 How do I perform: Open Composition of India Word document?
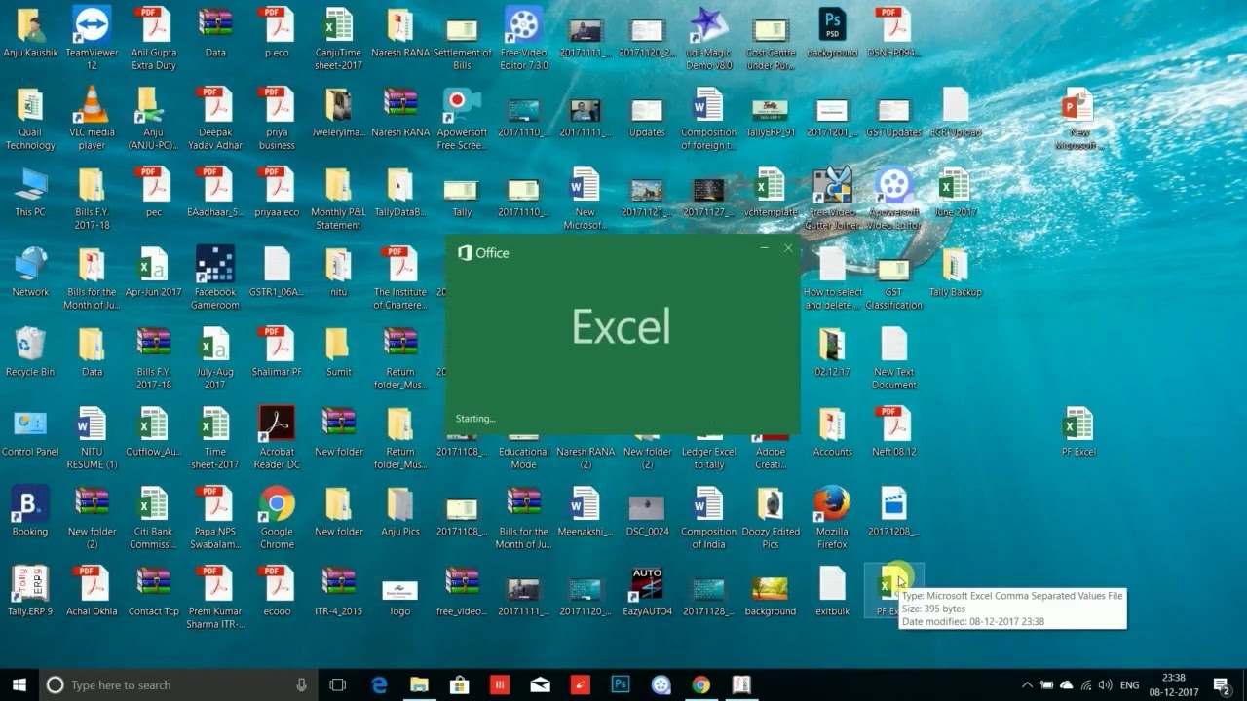click(708, 518)
